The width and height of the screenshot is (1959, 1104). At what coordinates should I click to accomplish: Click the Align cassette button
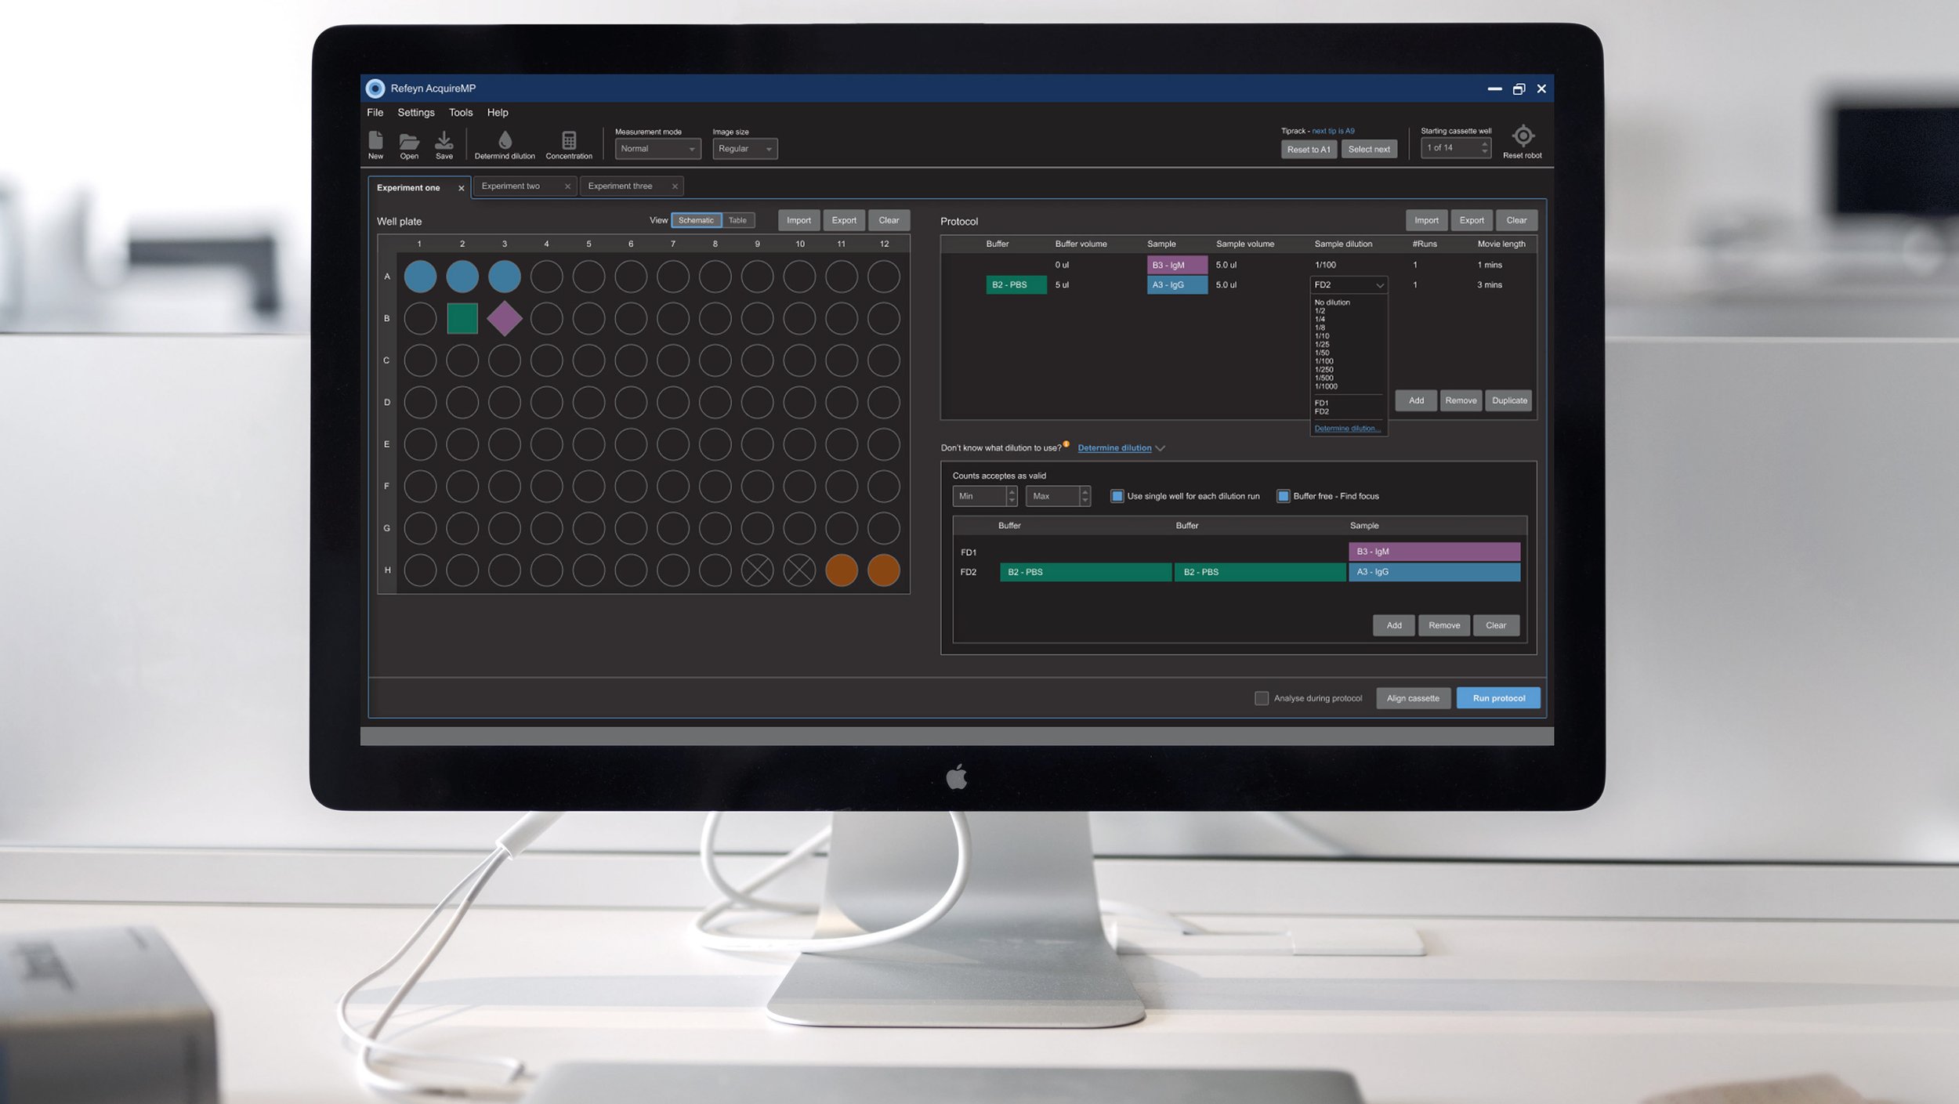1412,698
